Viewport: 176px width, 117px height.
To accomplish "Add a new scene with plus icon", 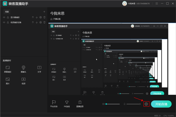I will (x=44, y=12).
